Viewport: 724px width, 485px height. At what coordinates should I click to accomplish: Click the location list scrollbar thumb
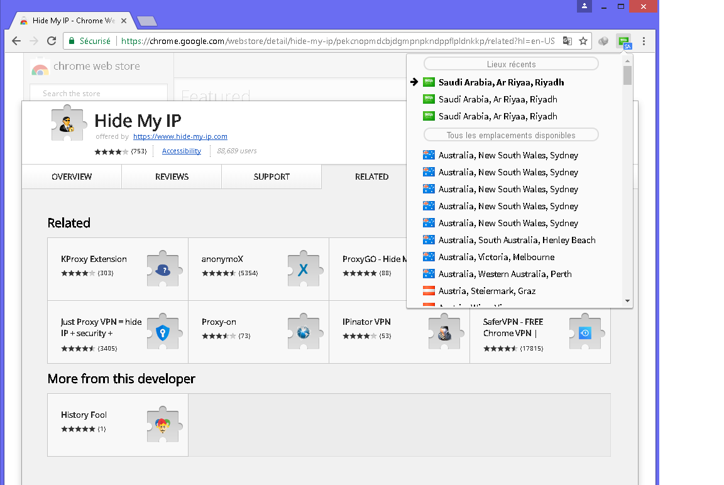[x=627, y=75]
